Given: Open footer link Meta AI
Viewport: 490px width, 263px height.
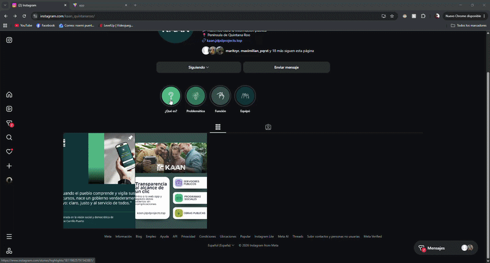Looking at the screenshot, I should click(x=283, y=237).
